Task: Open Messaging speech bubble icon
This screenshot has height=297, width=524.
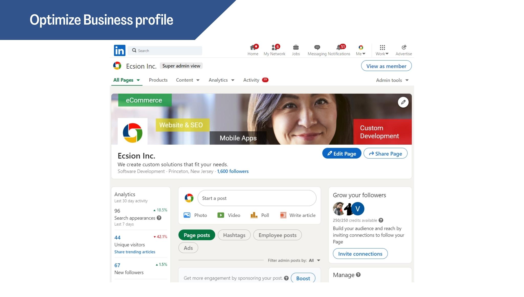Action: (317, 47)
